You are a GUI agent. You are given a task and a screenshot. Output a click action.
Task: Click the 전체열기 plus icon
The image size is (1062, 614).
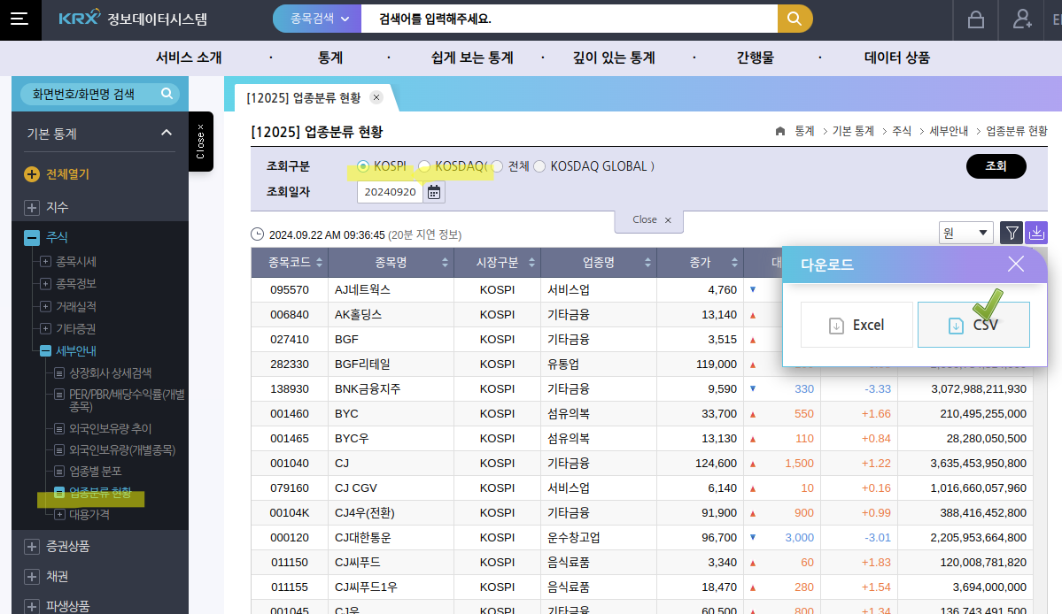point(31,174)
